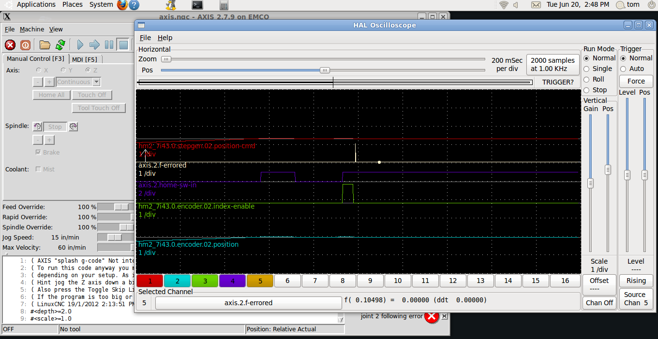Open the power shutdown icon at the panel's right end

pyautogui.click(x=652, y=5)
